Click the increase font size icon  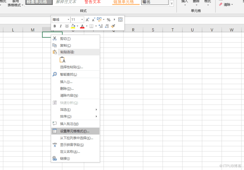click(87, 20)
